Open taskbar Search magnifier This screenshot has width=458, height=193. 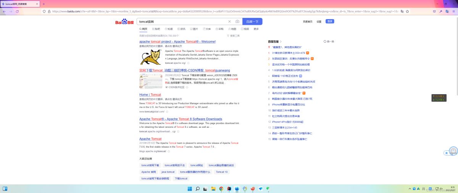pyautogui.click(x=198, y=188)
